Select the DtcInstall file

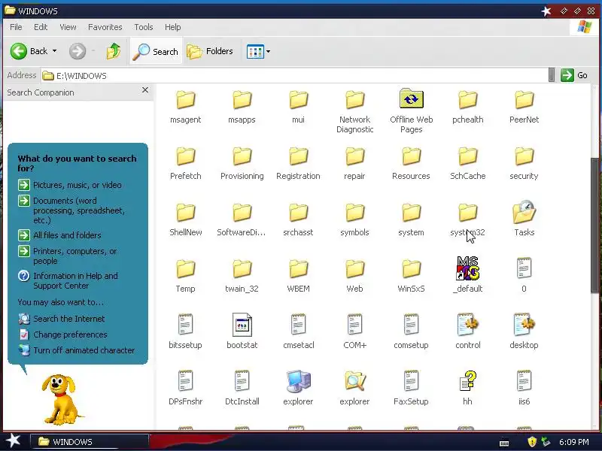242,388
